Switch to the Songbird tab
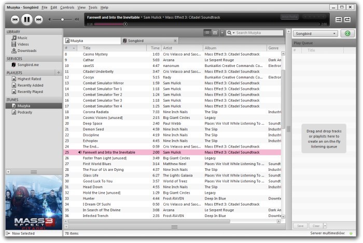 coord(149,41)
